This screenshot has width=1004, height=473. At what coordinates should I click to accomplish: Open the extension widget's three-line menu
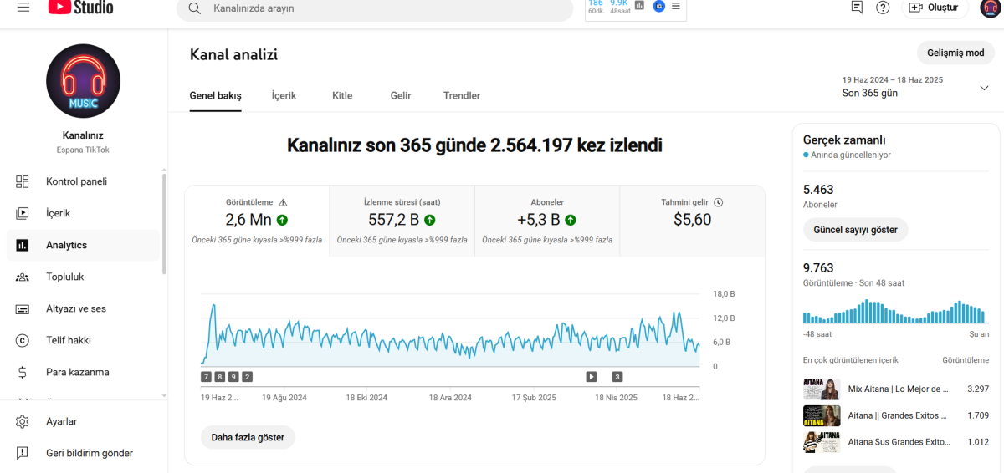(676, 6)
